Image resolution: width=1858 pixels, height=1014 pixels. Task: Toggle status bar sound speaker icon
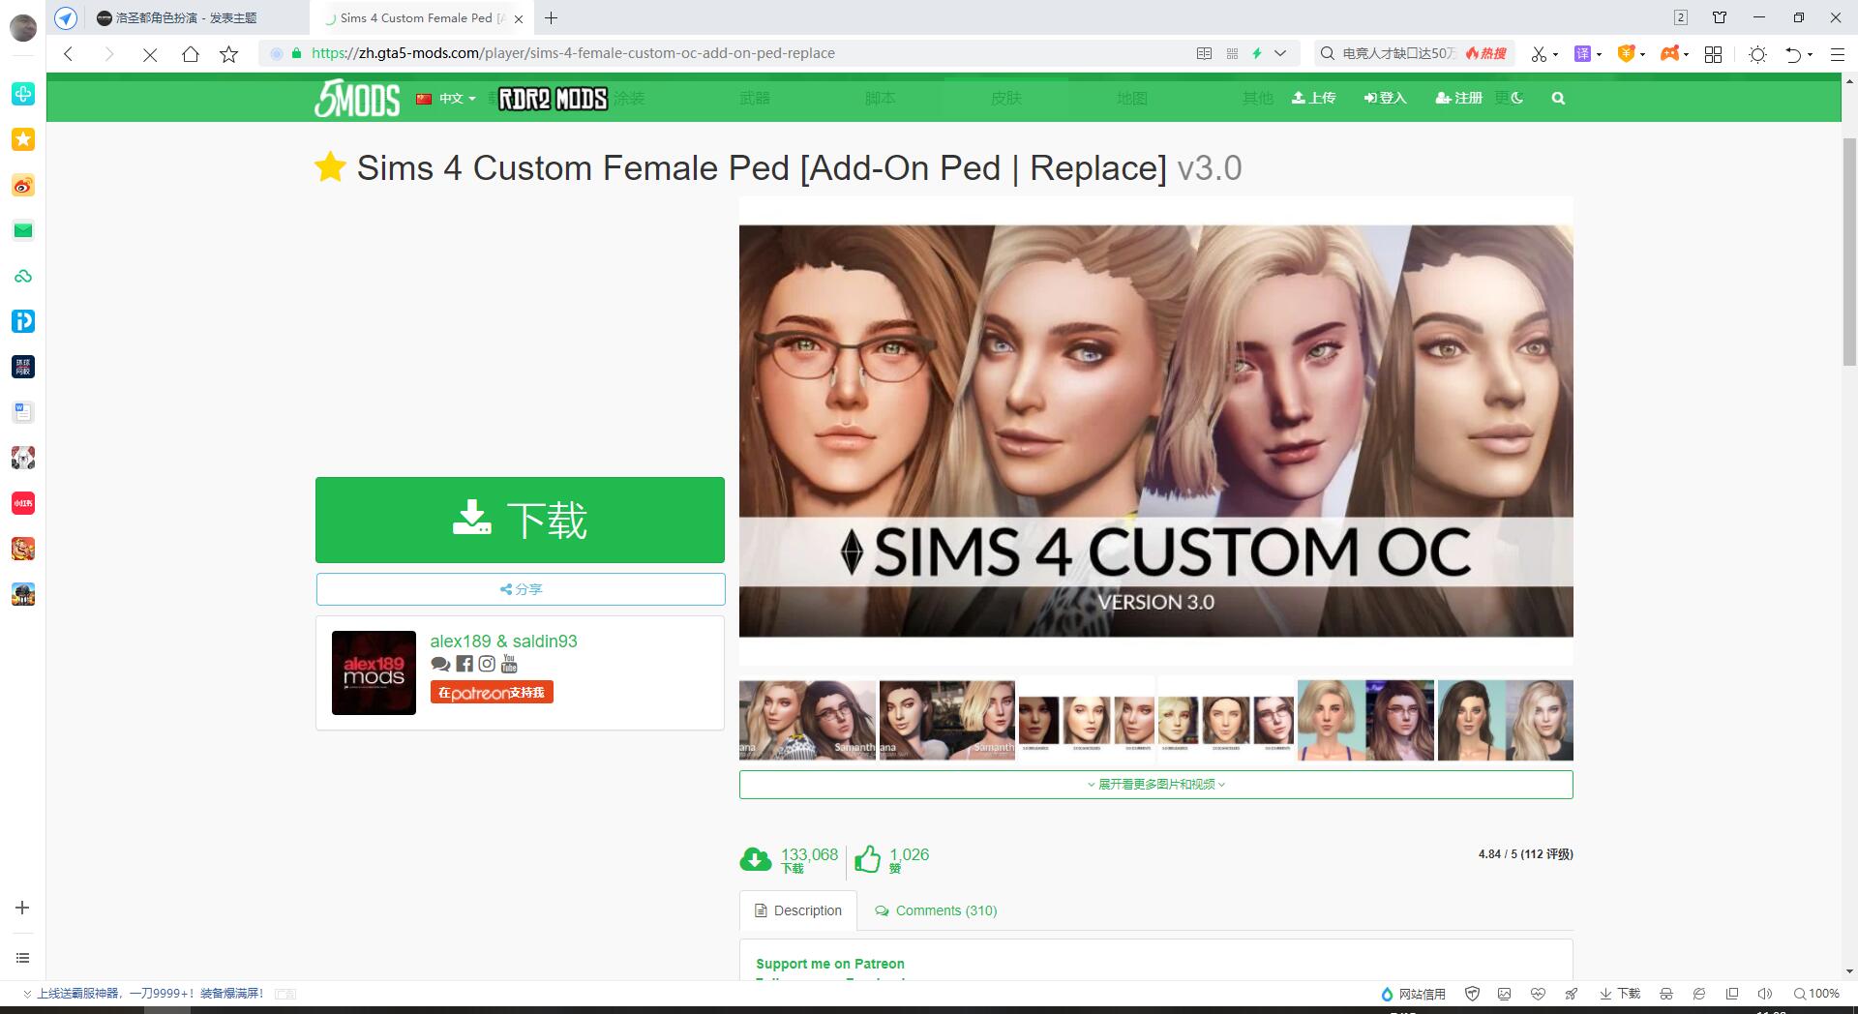[x=1764, y=994]
